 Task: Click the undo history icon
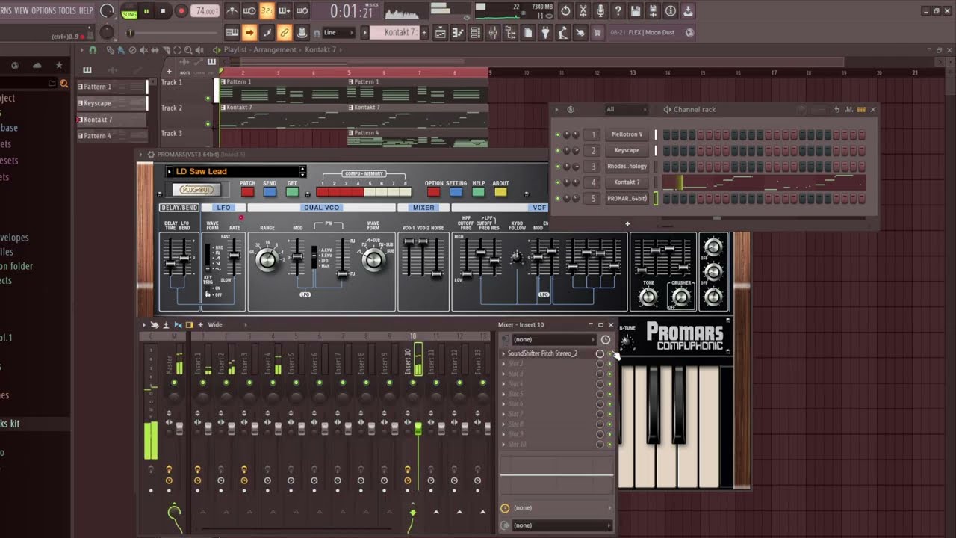tap(565, 11)
